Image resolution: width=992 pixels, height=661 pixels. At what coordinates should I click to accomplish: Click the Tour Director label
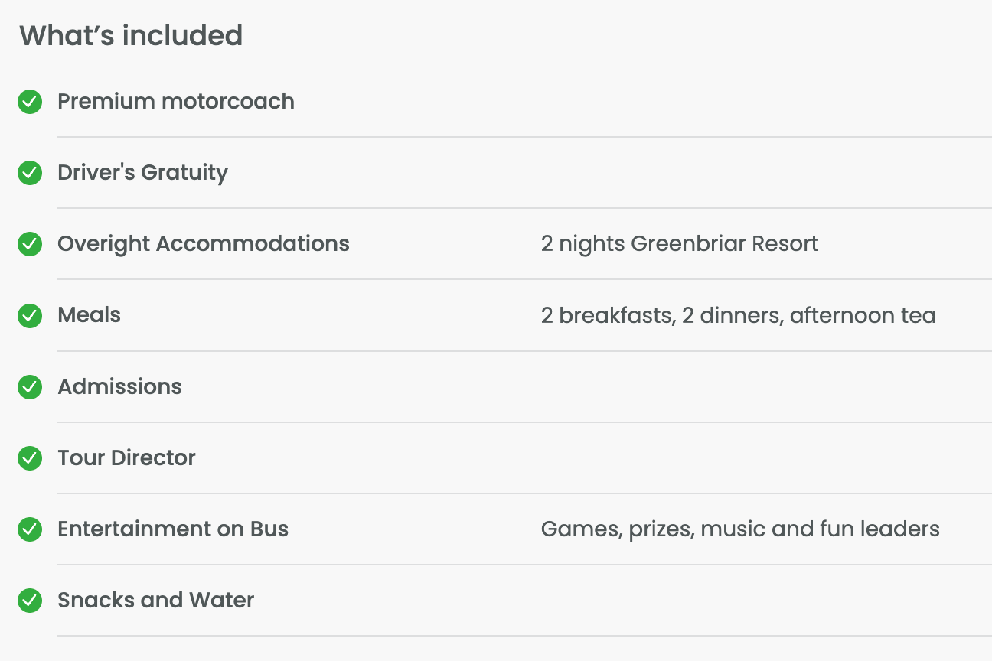pos(127,458)
